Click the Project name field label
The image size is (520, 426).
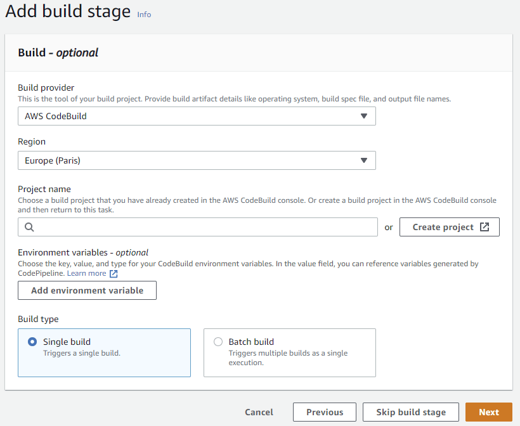coord(44,189)
